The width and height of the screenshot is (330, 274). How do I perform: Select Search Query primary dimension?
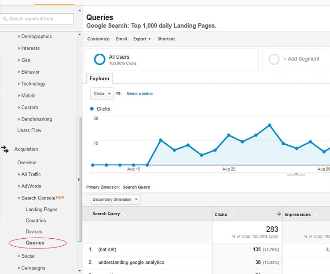136,187
